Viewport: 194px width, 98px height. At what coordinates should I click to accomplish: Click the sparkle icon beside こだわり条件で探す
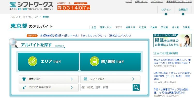[24, 87]
